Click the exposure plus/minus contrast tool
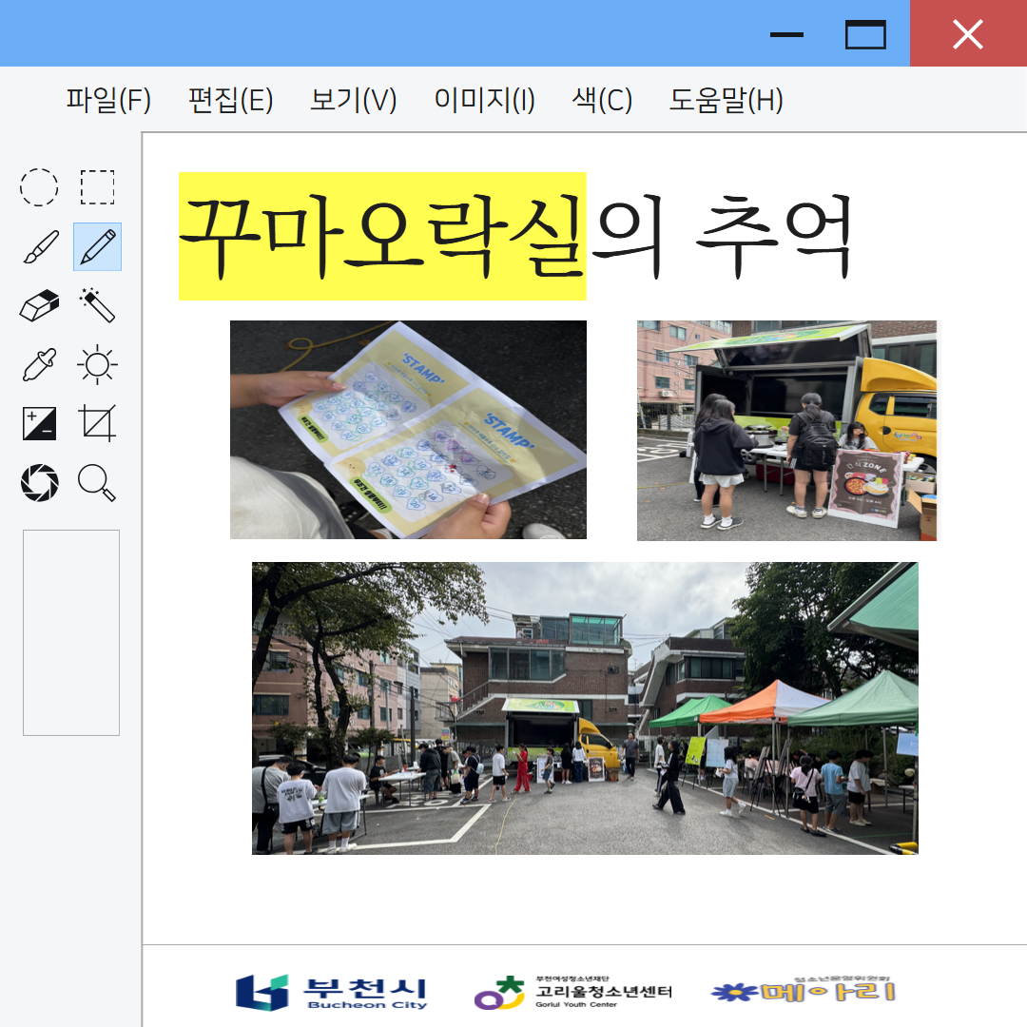Viewport: 1027px width, 1027px height. pyautogui.click(x=39, y=423)
